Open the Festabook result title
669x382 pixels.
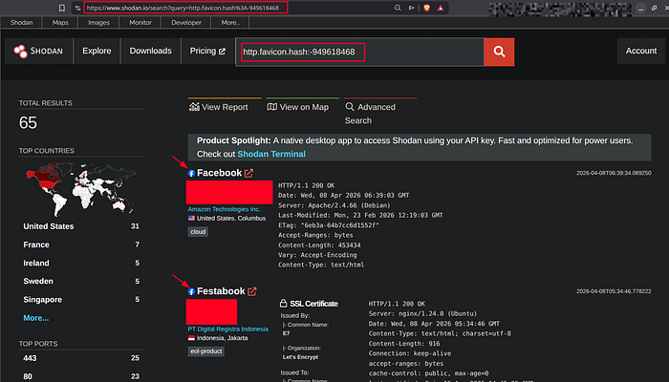pyautogui.click(x=221, y=291)
